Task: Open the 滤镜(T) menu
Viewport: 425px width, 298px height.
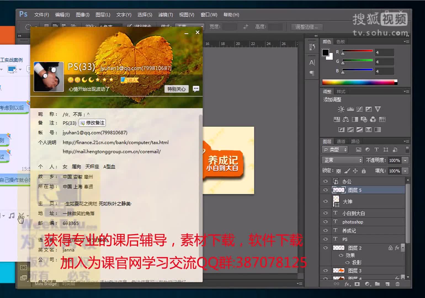Action: tap(166, 15)
